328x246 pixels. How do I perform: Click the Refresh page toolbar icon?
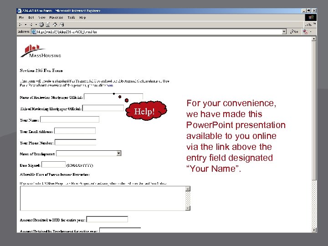(48, 25)
